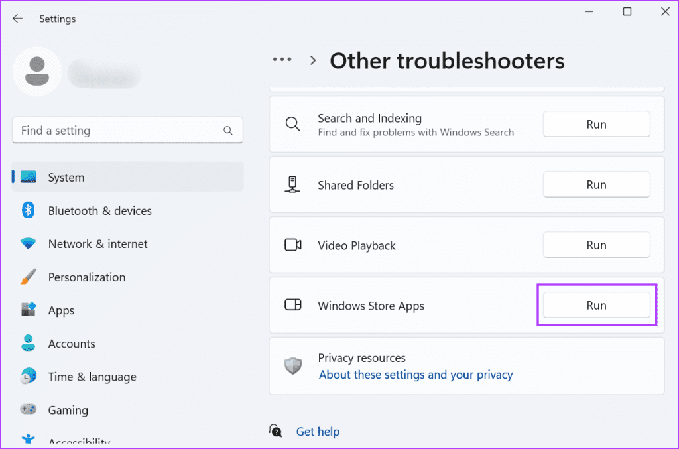This screenshot has height=449, width=679.
Task: Click the Gaming controller icon
Action: (x=28, y=409)
